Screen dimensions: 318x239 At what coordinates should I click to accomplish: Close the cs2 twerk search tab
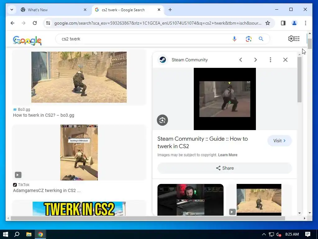(159, 10)
